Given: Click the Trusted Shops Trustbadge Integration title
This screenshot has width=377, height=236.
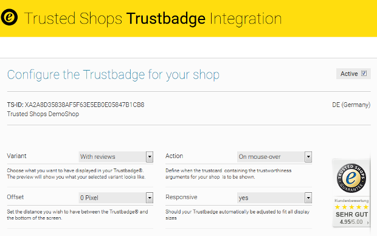Looking at the screenshot, I should click(153, 18).
